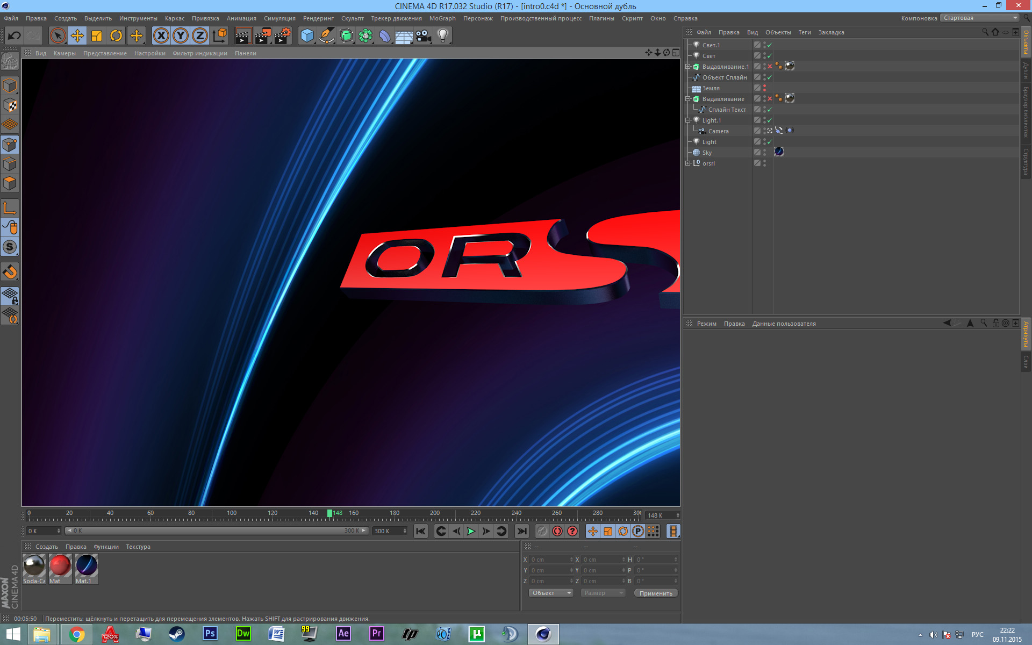Toggle the Z axis lock

pyautogui.click(x=199, y=36)
